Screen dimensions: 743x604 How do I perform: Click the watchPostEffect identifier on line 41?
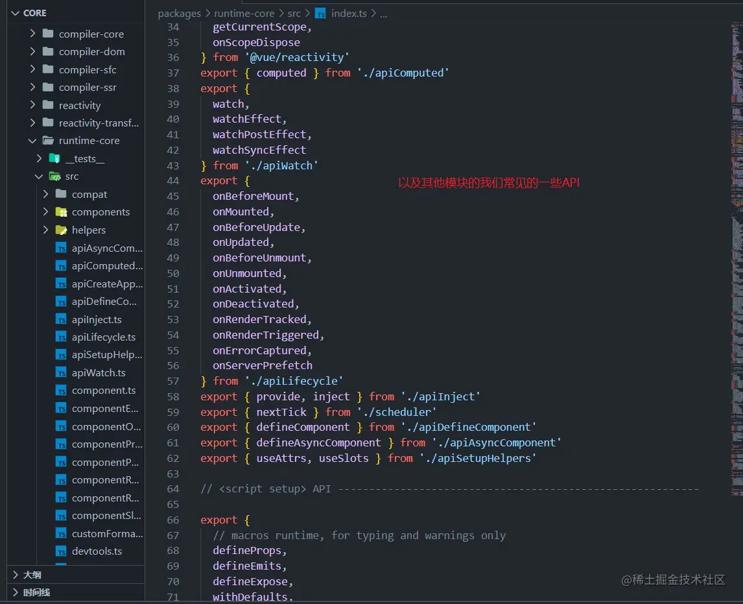coord(259,135)
